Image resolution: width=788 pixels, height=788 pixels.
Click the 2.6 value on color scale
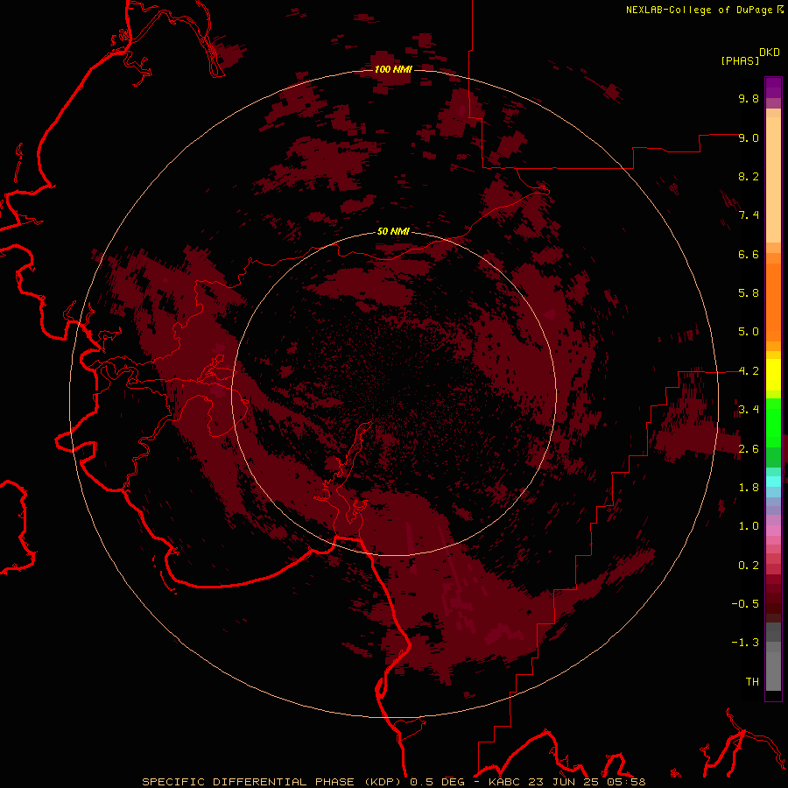[749, 449]
